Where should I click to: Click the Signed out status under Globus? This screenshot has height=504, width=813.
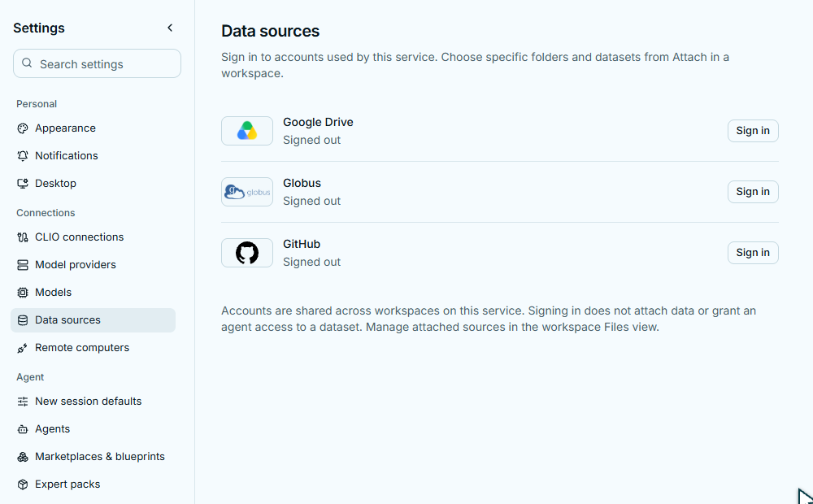coord(311,201)
